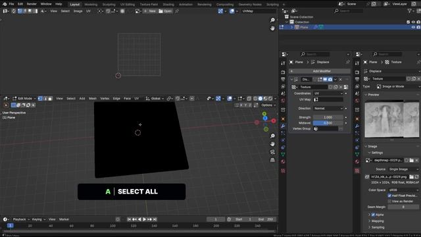Screen dimensions: 421x237
Task: Adjust the Seam Margin field
Action: [x=403, y=207]
